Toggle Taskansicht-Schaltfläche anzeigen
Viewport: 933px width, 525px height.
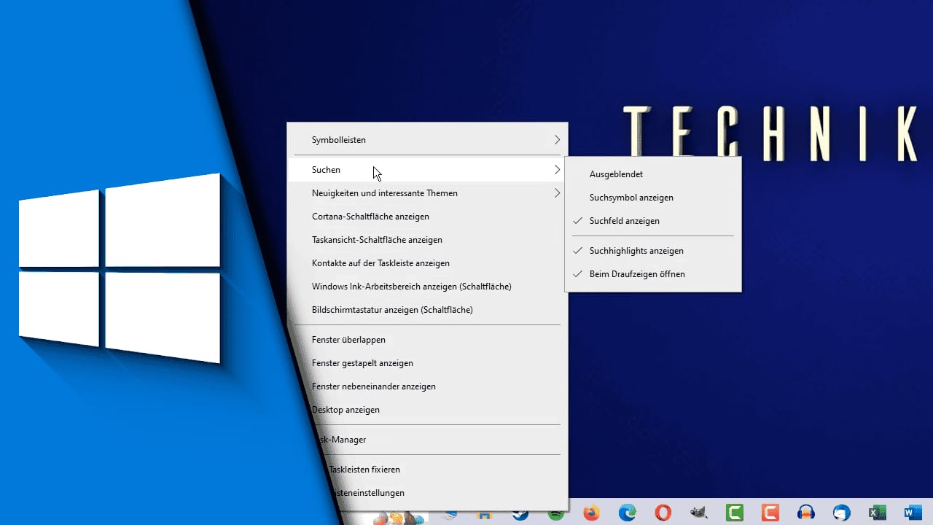[427, 240]
